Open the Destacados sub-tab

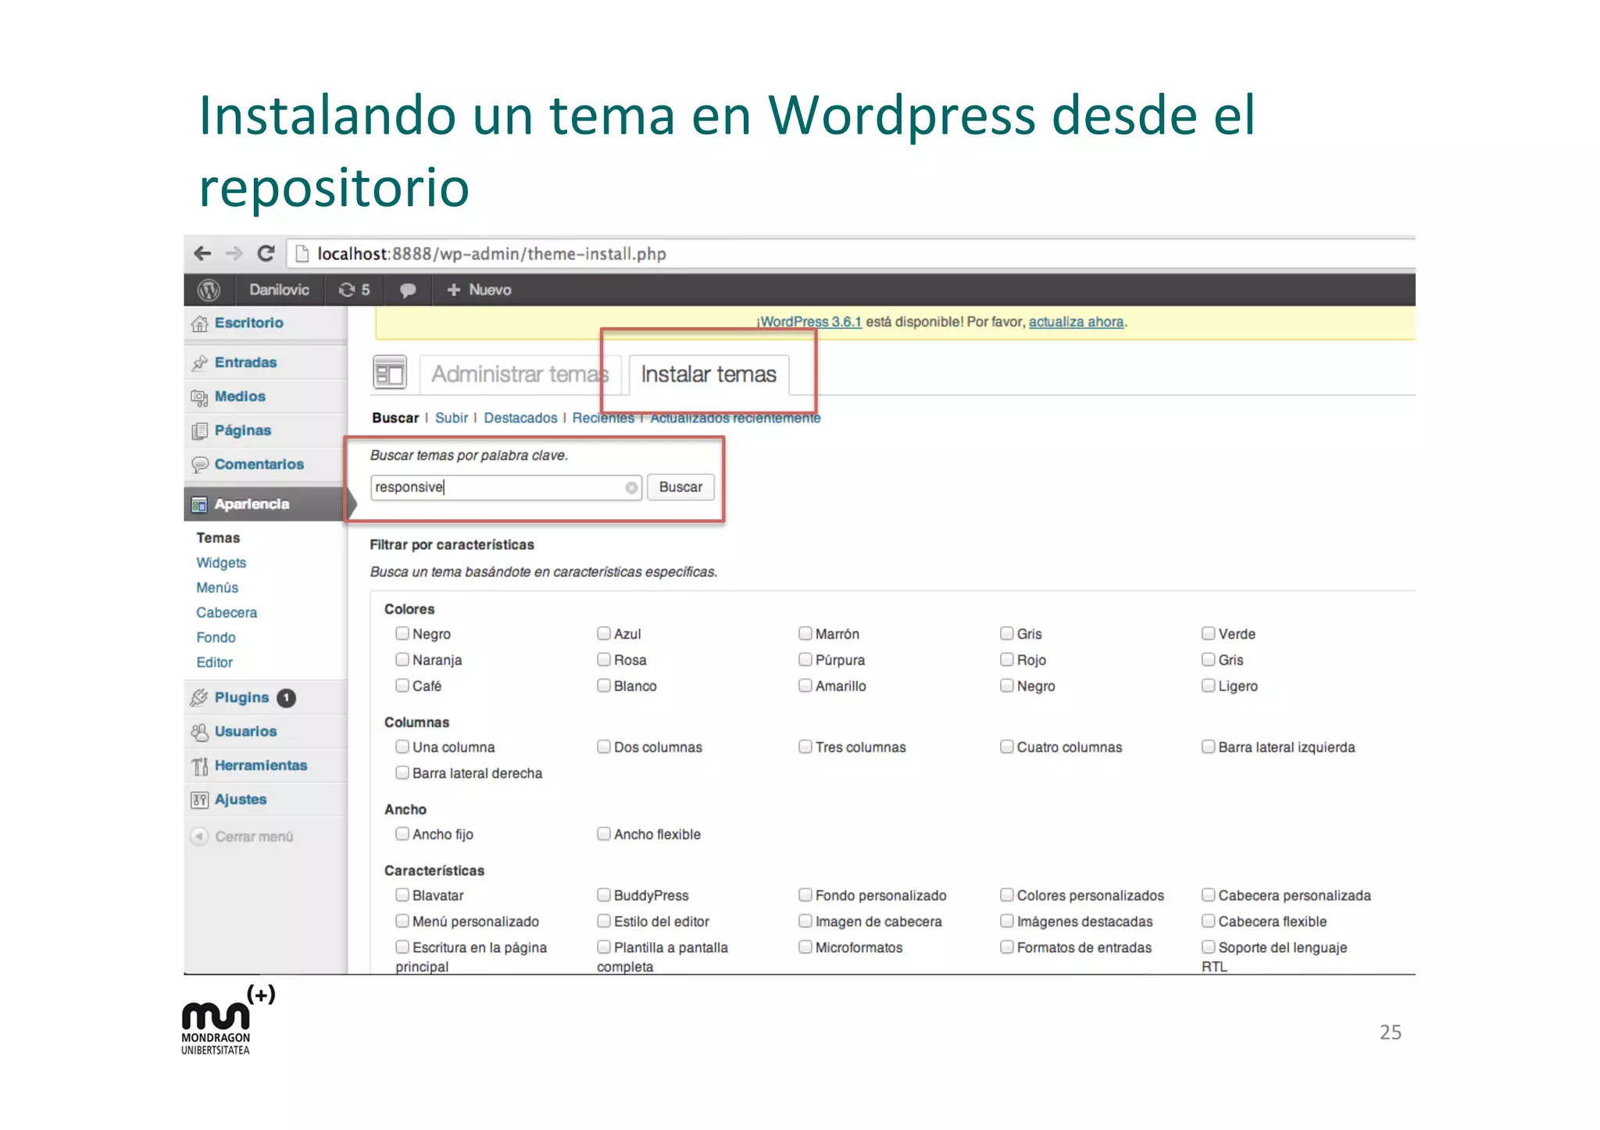tap(520, 418)
